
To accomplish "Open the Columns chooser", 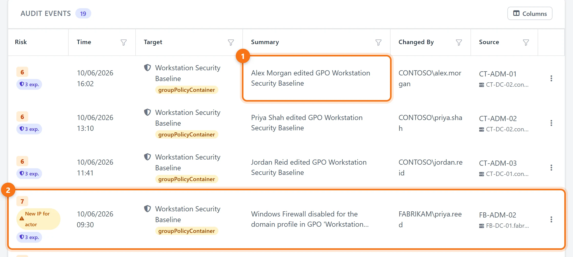I will [x=530, y=13].
